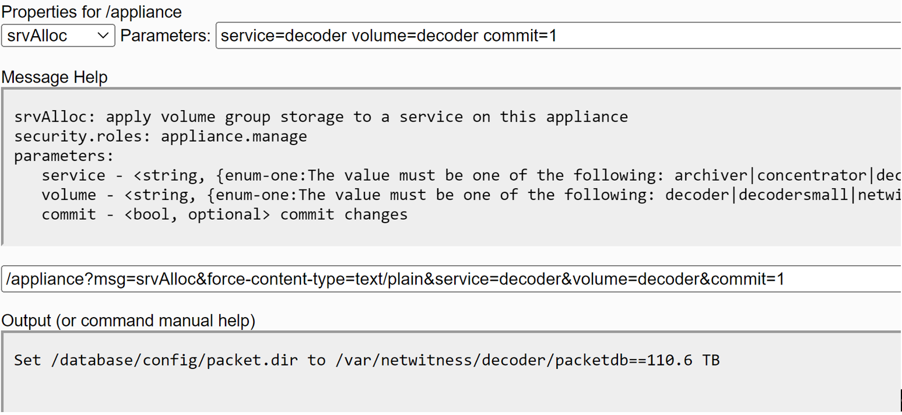Click the 'Message Help' label
902x415 pixels.
click(55, 77)
